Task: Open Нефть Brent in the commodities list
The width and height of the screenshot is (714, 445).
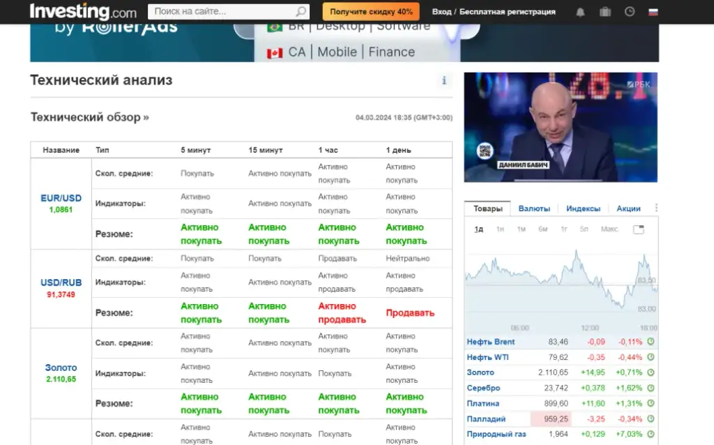Action: click(490, 342)
